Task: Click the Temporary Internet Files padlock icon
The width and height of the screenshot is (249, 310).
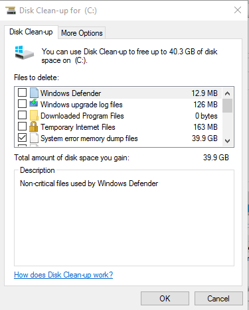Action: point(34,127)
